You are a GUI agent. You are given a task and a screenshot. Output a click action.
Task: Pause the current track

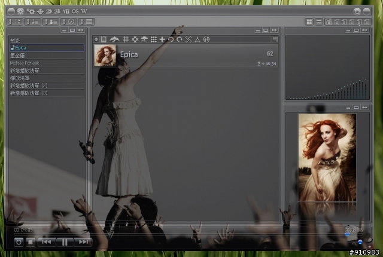click(65, 242)
